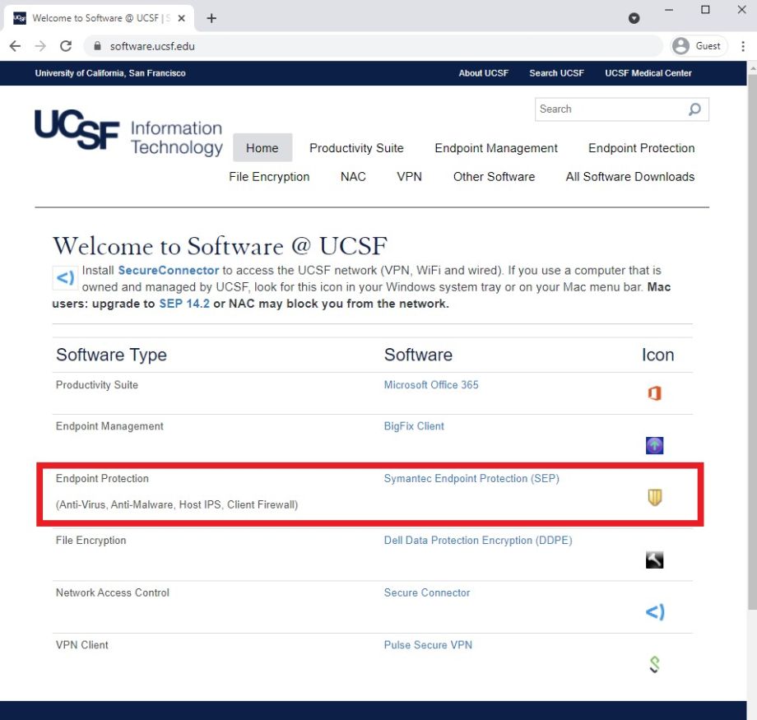Open Symantec Endpoint Protection (SEP) link
The image size is (757, 720).
tap(471, 479)
